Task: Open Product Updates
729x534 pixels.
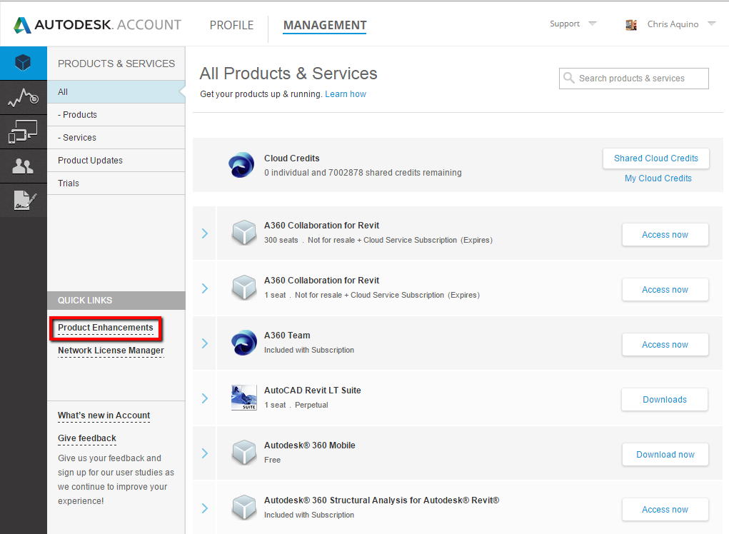Action: click(x=116, y=161)
